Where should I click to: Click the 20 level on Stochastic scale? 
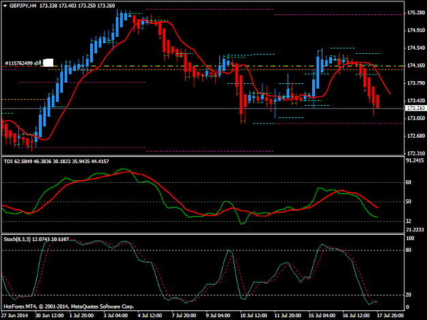409,295
